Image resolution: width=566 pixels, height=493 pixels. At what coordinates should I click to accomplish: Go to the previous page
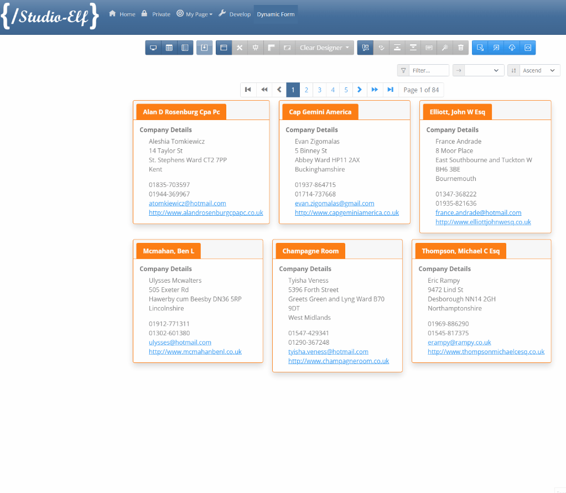click(x=279, y=90)
